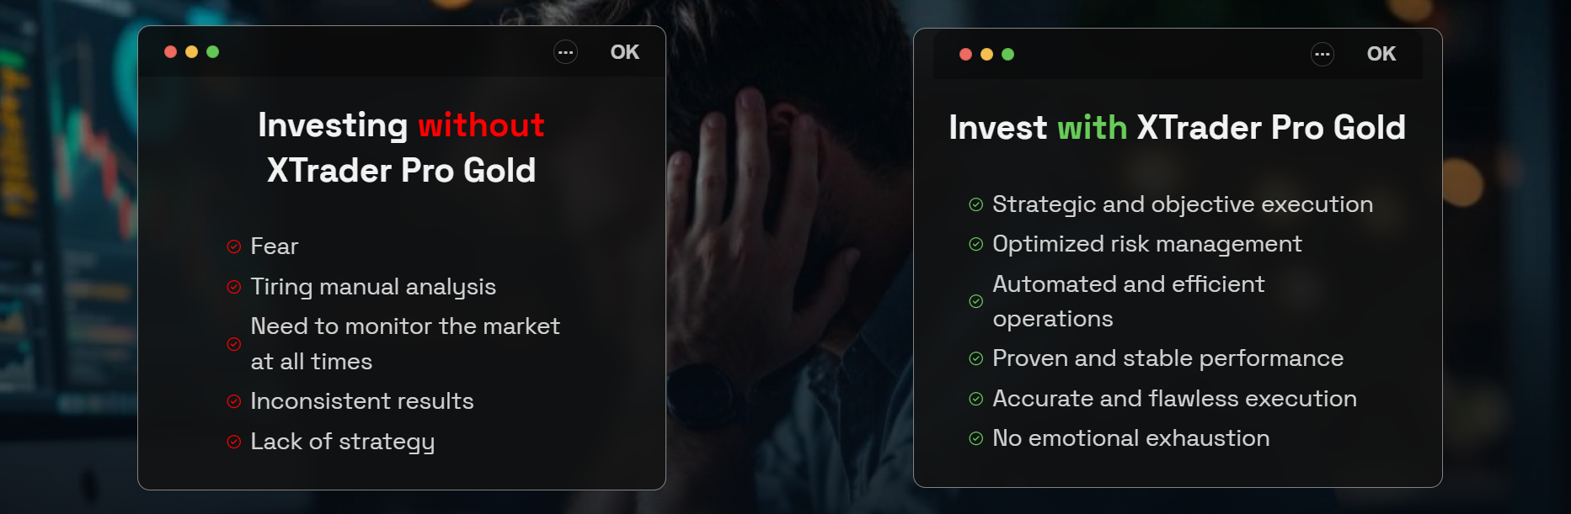The width and height of the screenshot is (1571, 514).
Task: Click the yellow dot in left card
Action: [x=191, y=52]
